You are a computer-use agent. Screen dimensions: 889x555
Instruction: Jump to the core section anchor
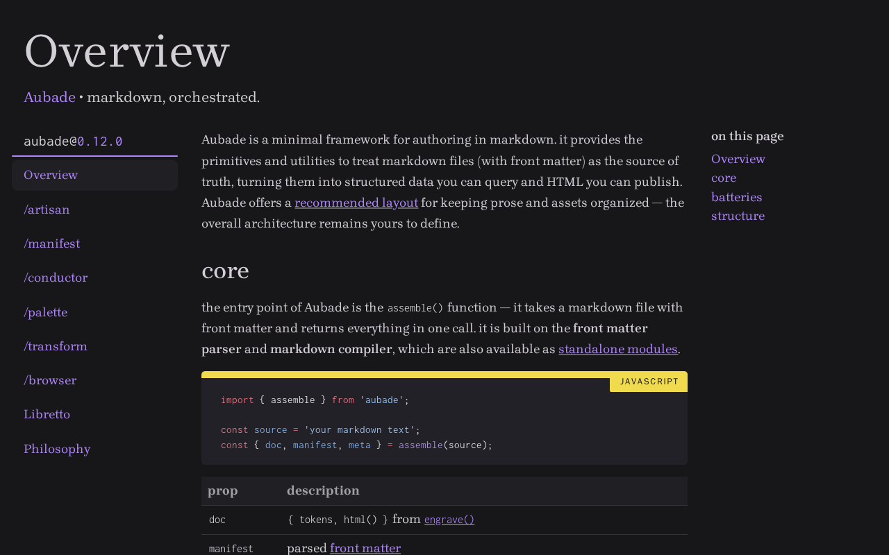tap(724, 178)
